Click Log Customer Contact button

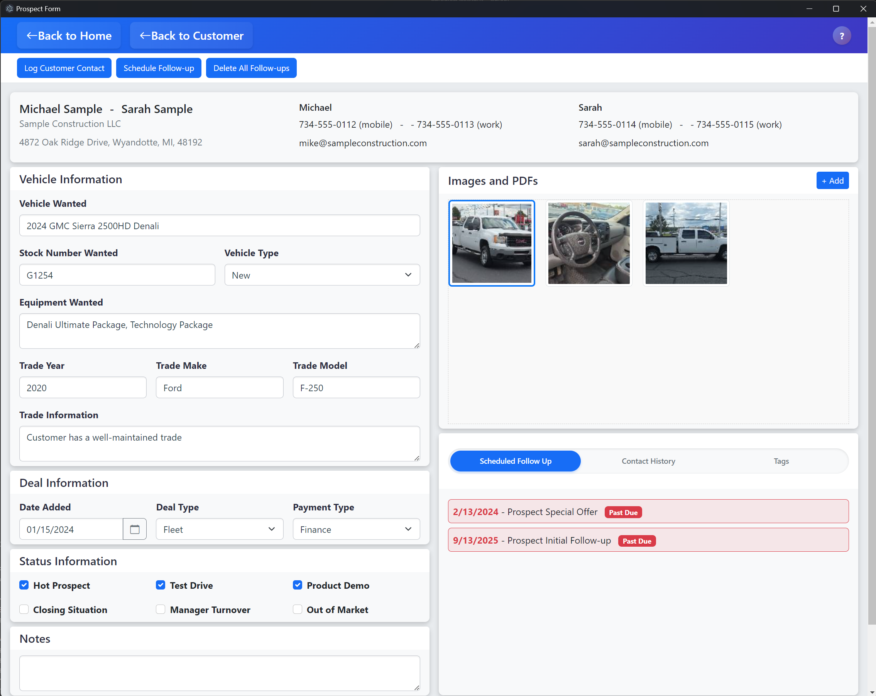click(64, 68)
